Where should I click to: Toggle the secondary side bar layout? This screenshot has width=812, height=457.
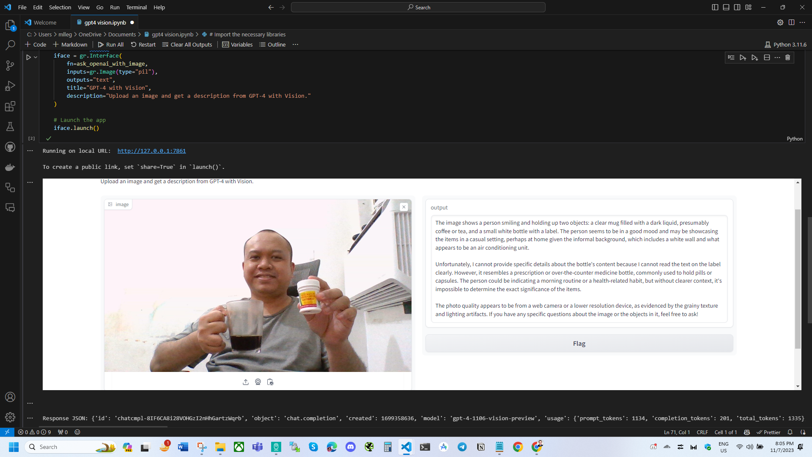(x=737, y=7)
